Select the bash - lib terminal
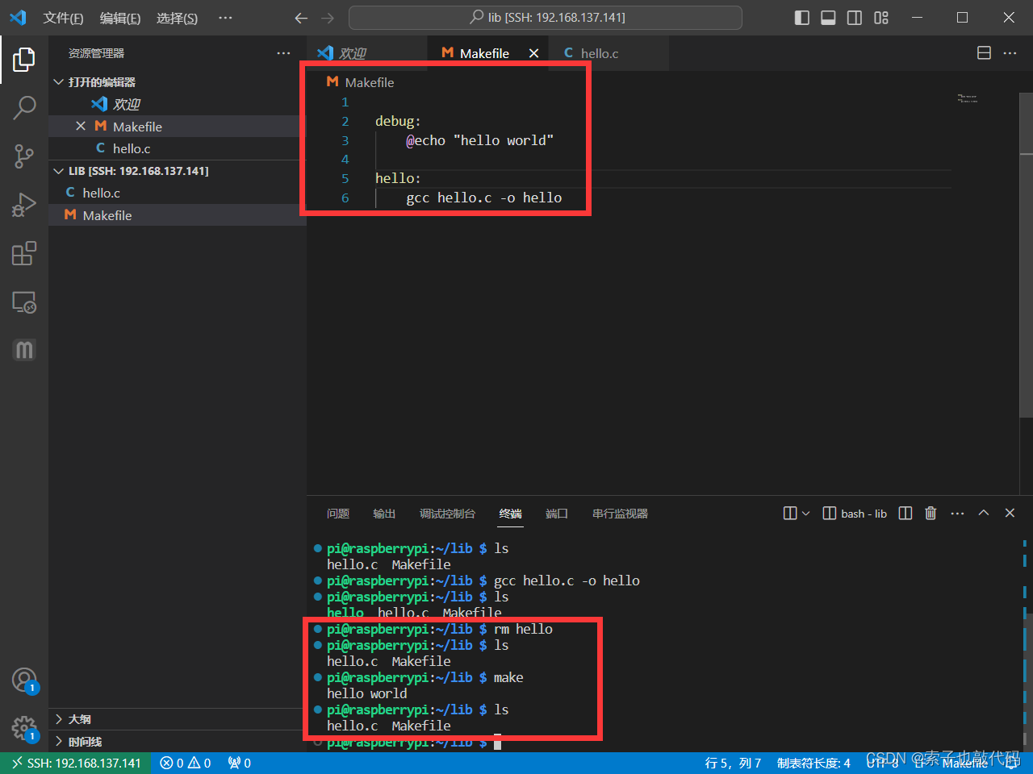Viewport: 1033px width, 774px height. coord(855,514)
